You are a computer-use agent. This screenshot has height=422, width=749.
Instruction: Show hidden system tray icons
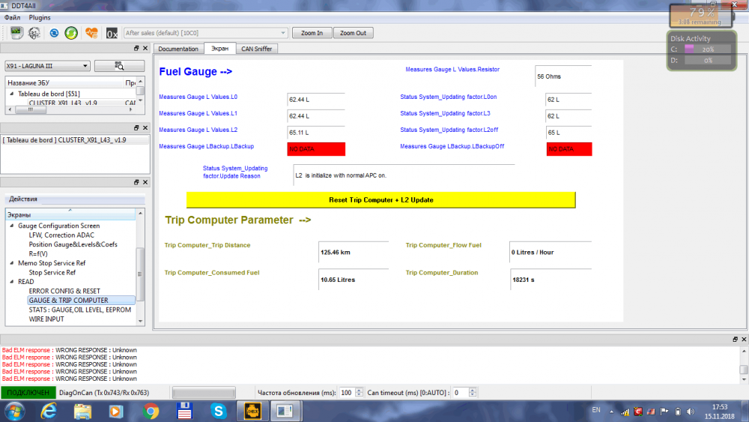(611, 412)
